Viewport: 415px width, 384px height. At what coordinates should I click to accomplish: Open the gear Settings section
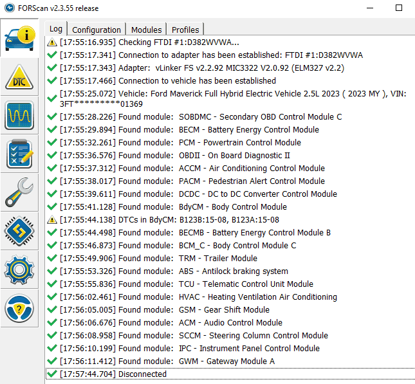pos(19,270)
